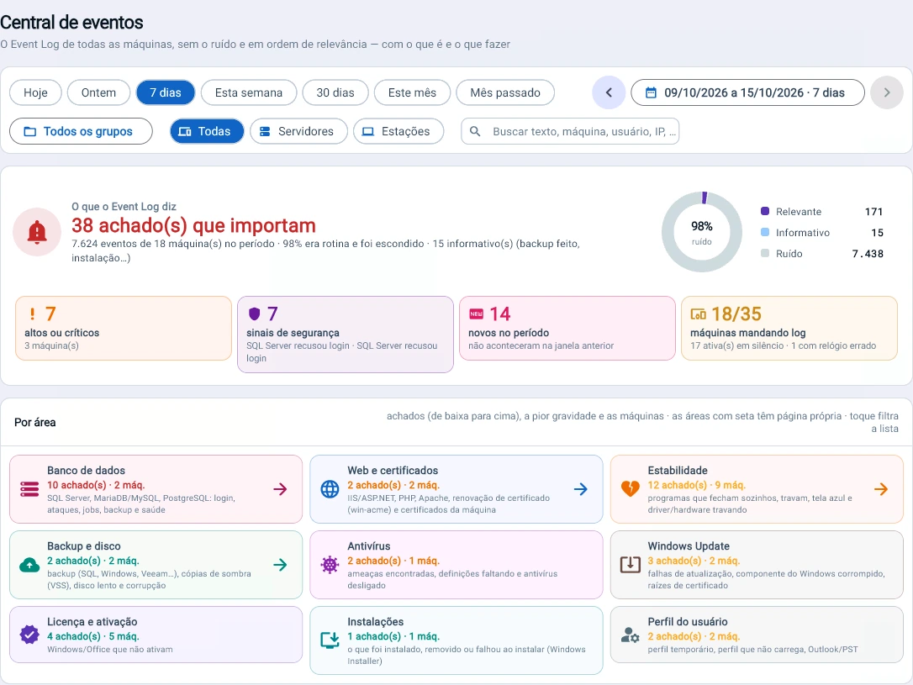Image resolution: width=913 pixels, height=685 pixels.
Task: Click the Licença e ativação card title
Action: point(92,622)
